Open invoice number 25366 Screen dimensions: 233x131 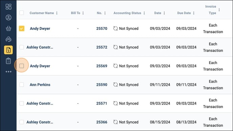click(102, 122)
